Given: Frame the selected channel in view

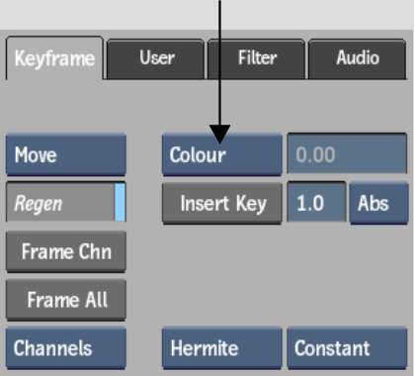Looking at the screenshot, I should (x=66, y=252).
